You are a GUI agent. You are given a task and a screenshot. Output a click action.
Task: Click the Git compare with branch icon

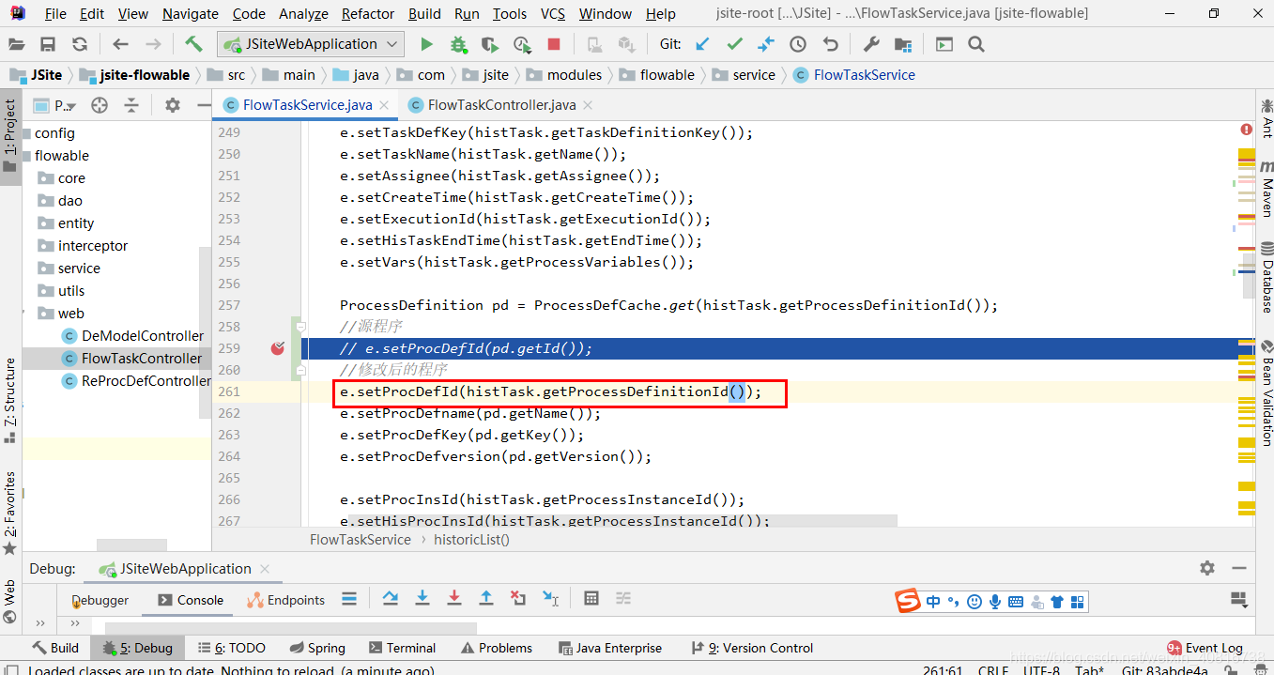766,44
